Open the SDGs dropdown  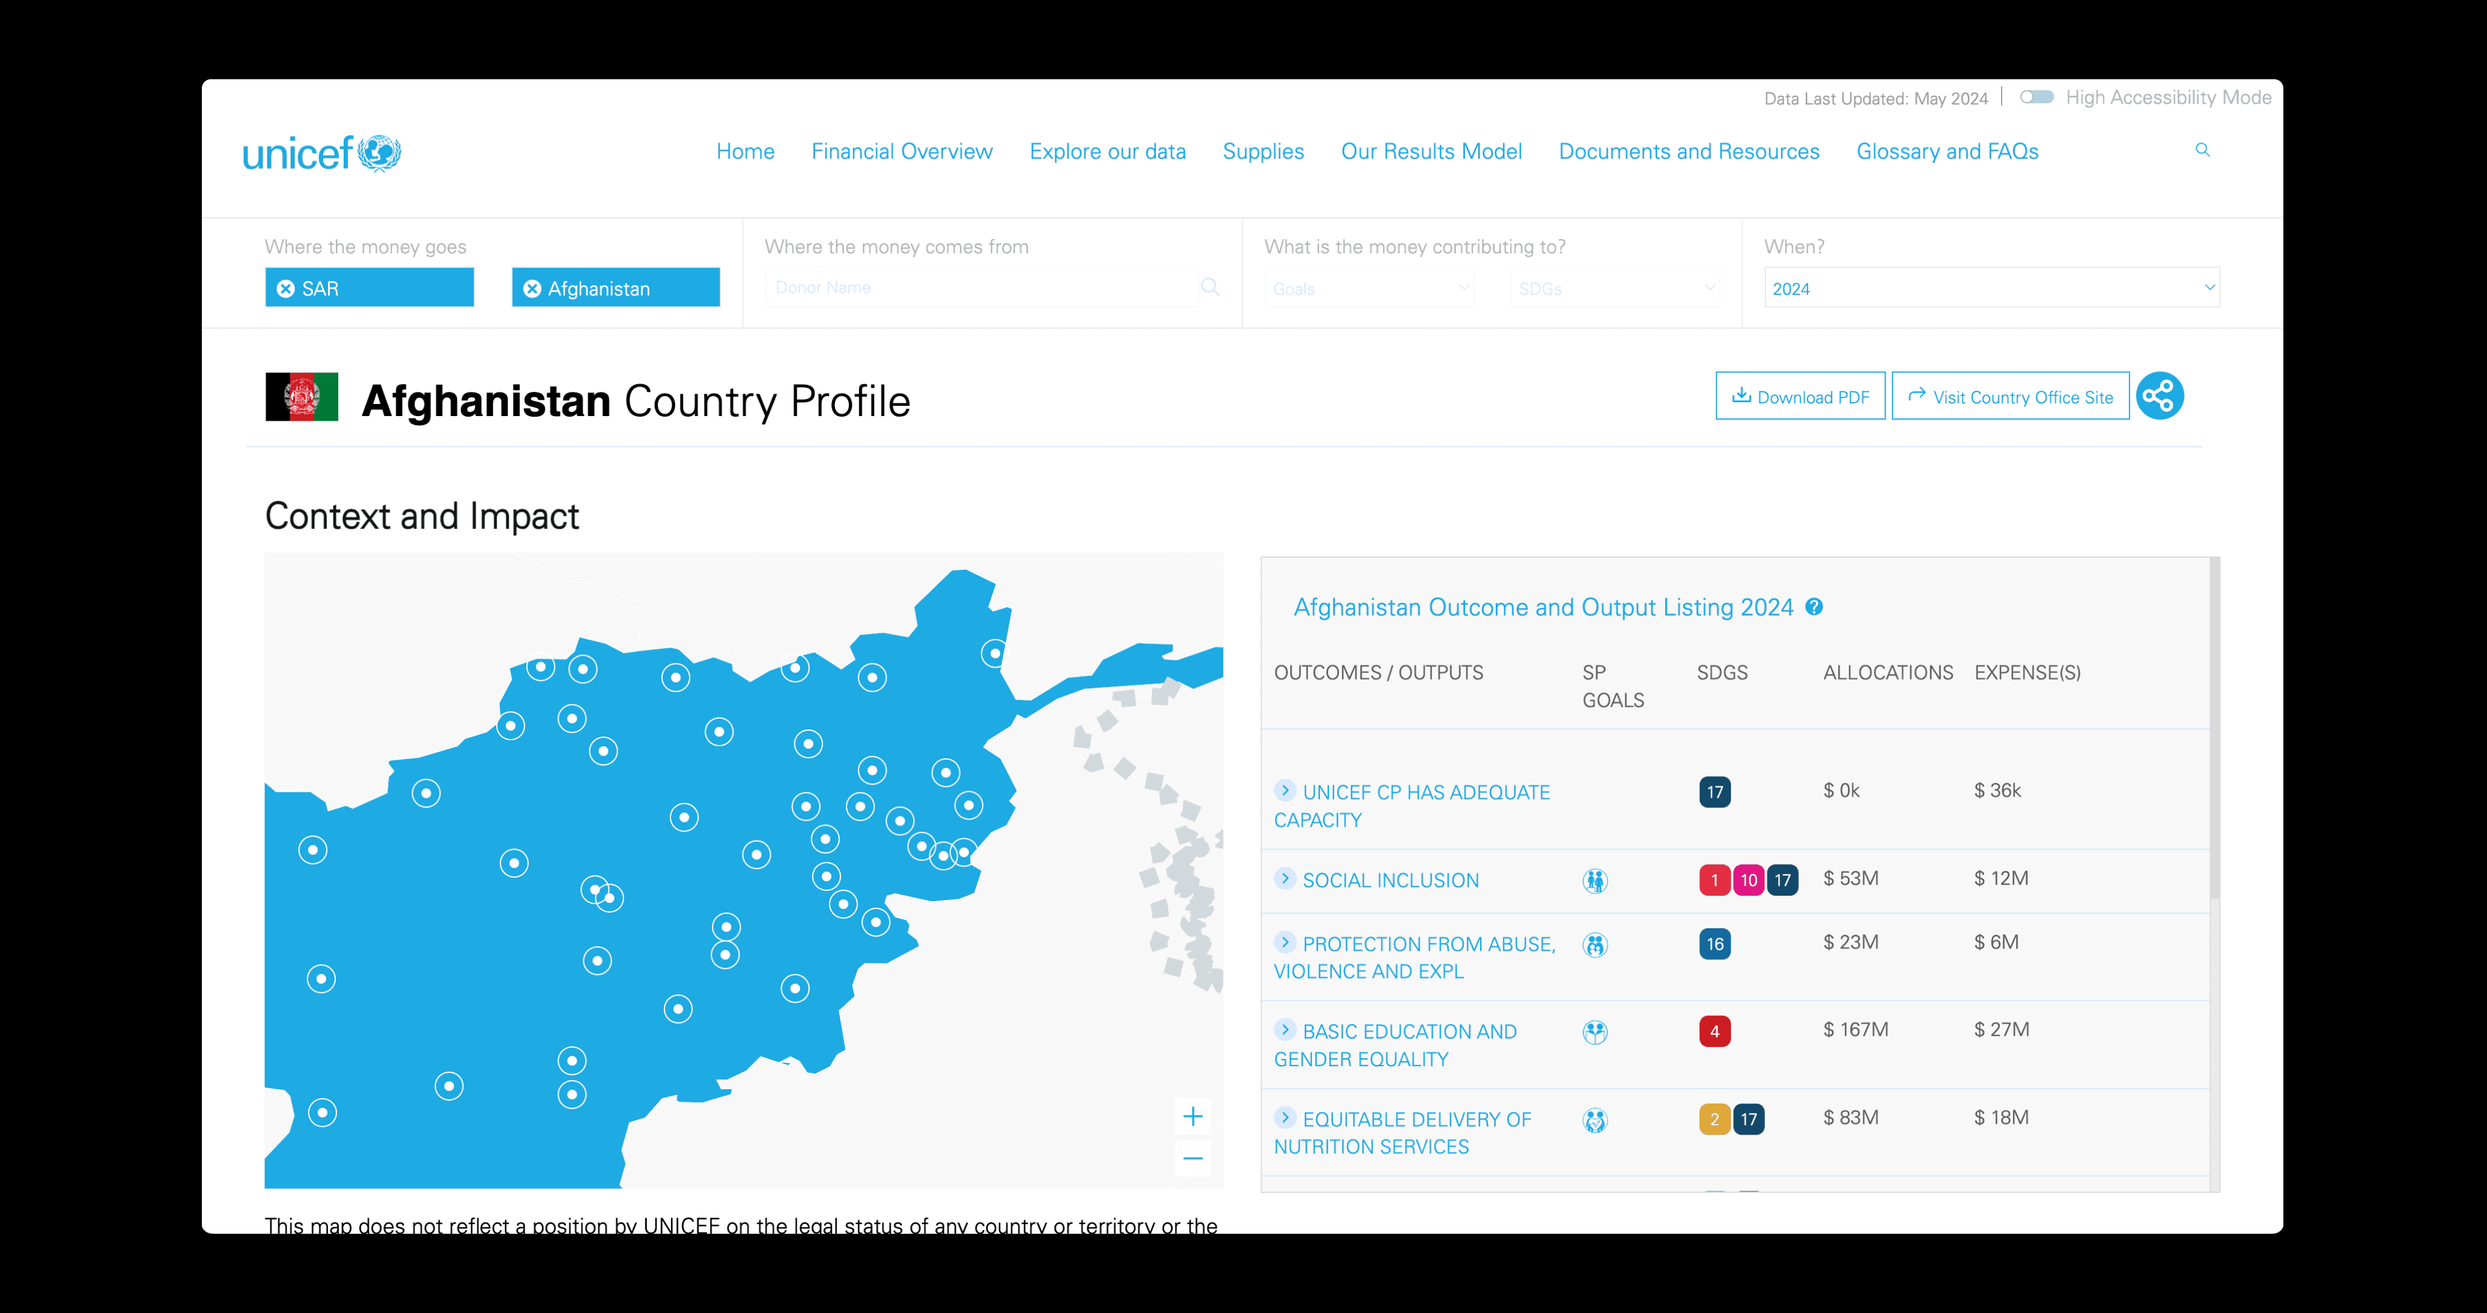click(1615, 288)
